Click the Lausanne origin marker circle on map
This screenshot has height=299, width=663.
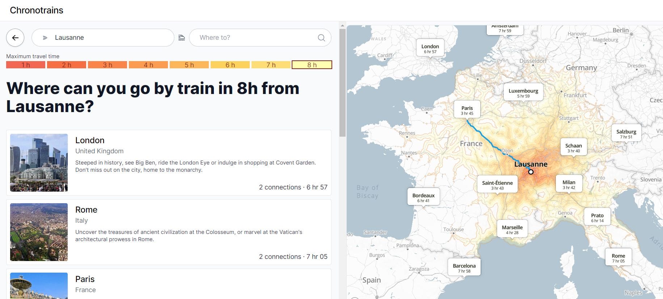tap(531, 172)
